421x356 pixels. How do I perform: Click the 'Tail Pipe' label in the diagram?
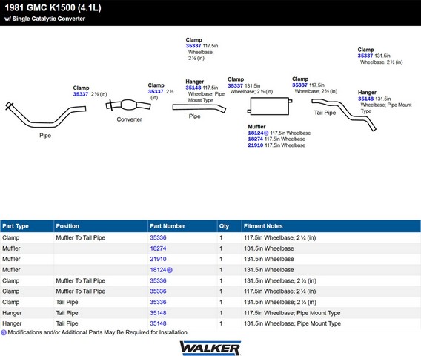(325, 113)
